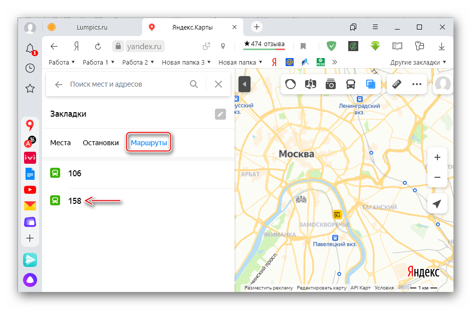
Task: Expand the Работа bookmarks folder
Action: coord(62,63)
